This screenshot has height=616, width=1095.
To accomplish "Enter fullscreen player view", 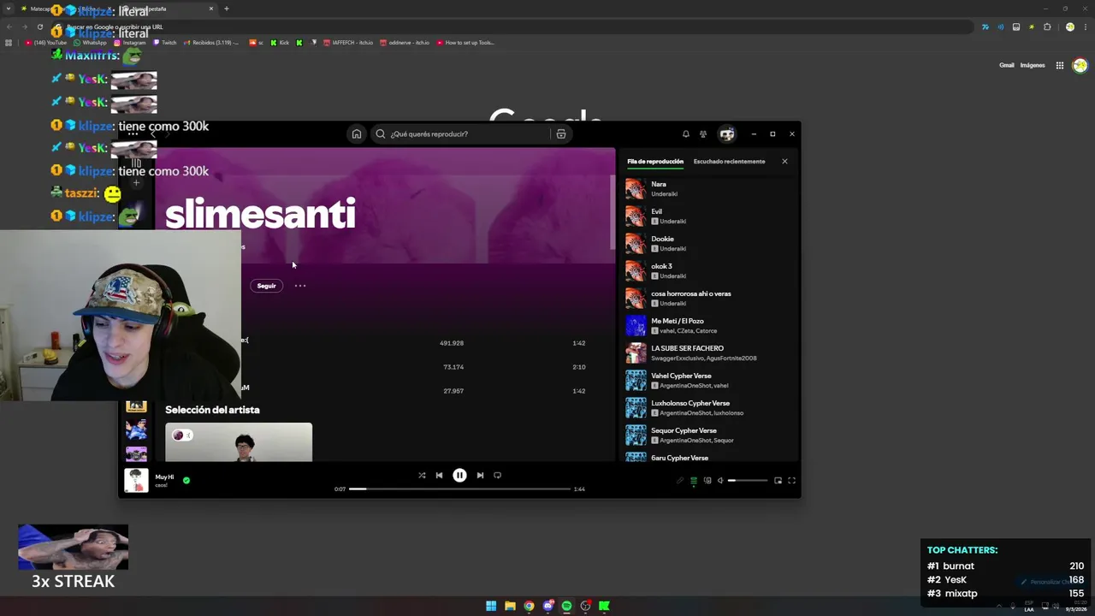I will coord(791,481).
